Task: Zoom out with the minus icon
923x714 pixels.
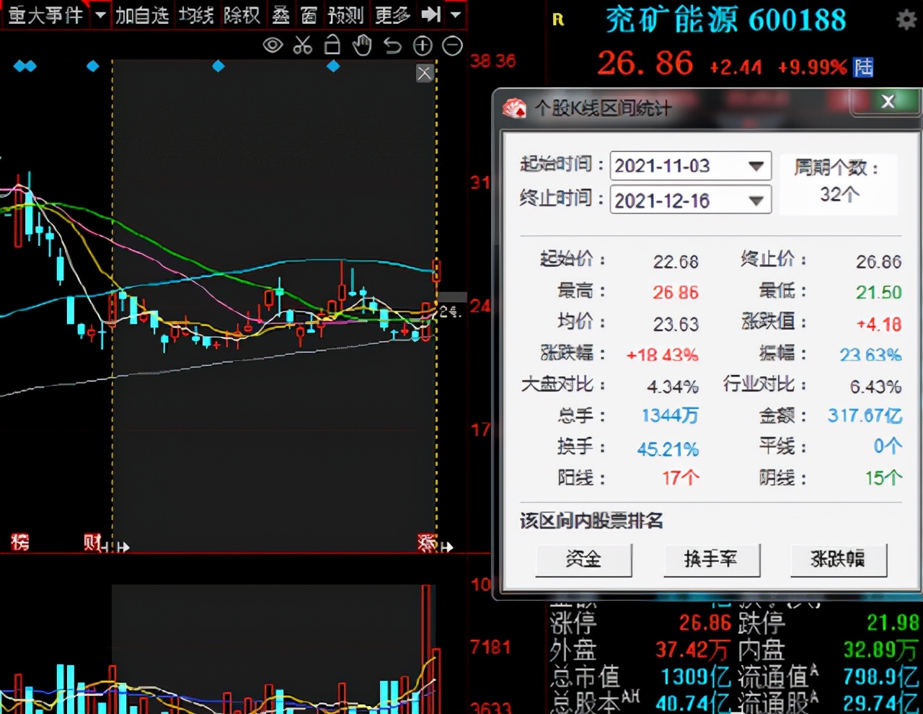Action: [x=452, y=46]
